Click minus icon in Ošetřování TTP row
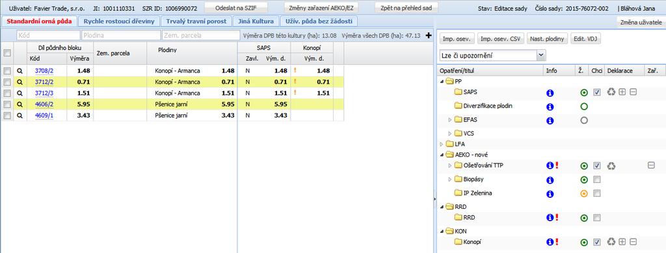Screen dimensions: 666x253 pos(651,165)
